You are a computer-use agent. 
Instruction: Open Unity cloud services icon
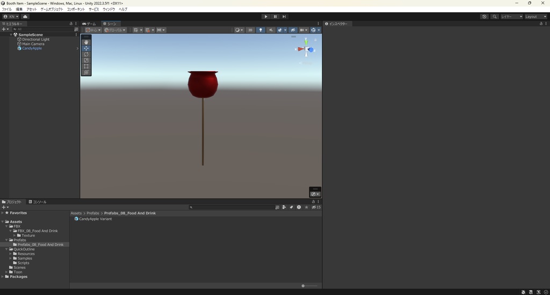tap(25, 17)
